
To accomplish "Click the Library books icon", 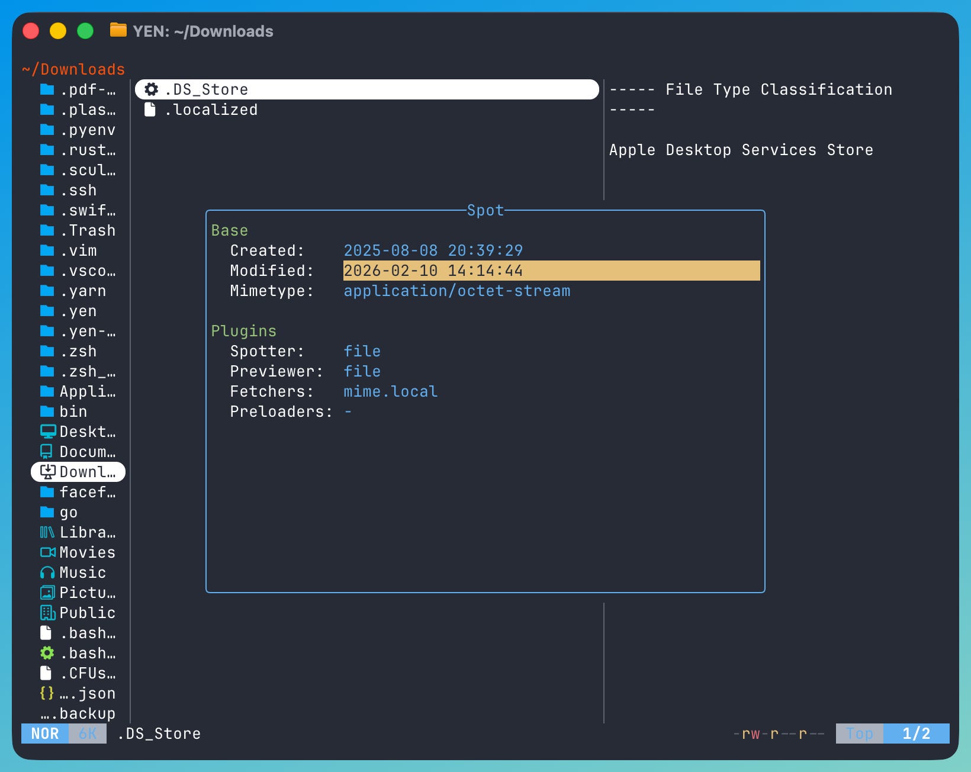I will (x=47, y=532).
